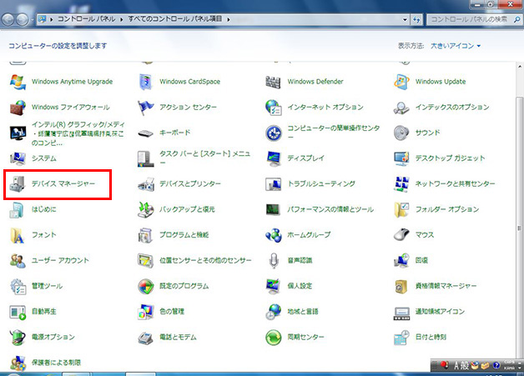Go back with the Back arrow button

point(8,19)
